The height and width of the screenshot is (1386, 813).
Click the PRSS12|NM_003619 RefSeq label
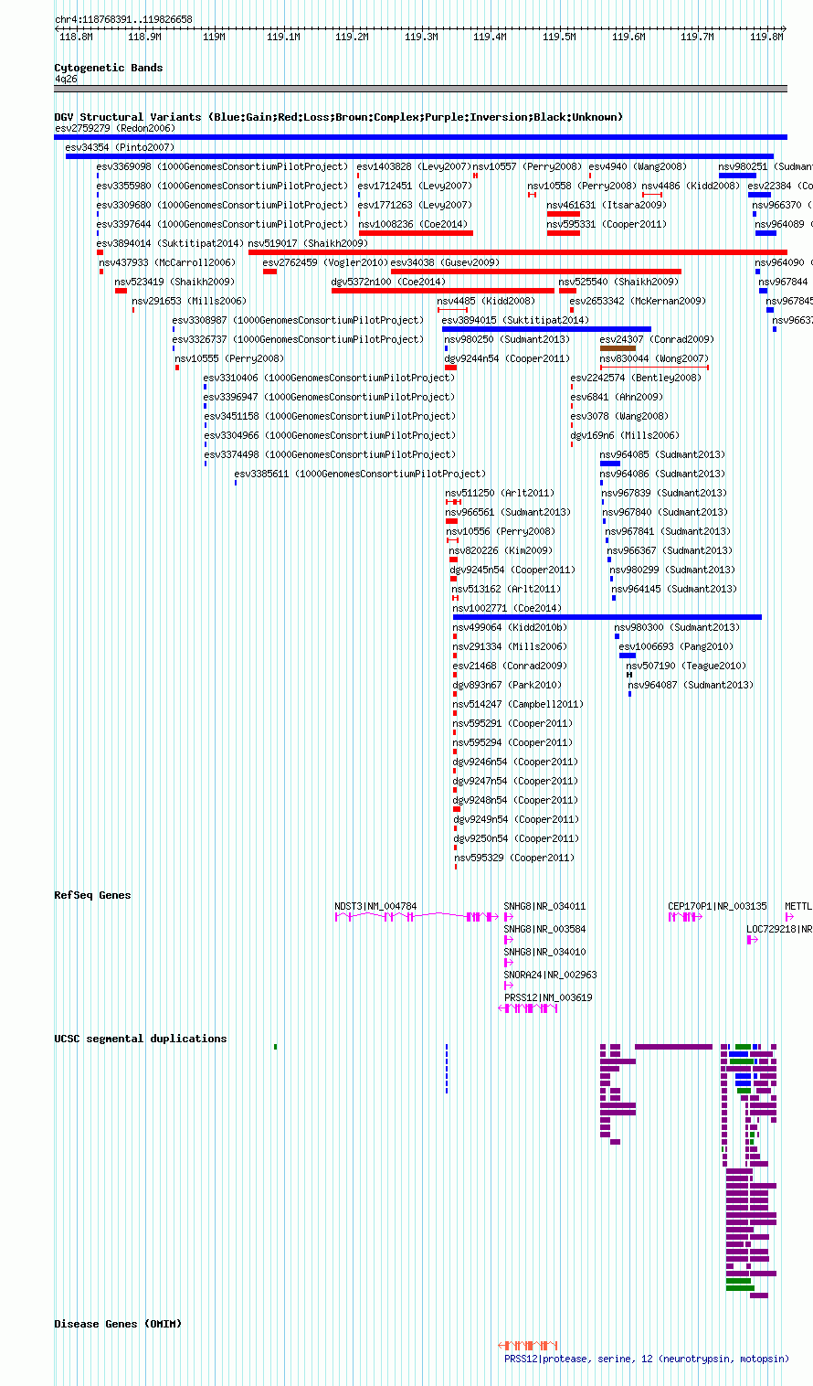click(x=548, y=997)
